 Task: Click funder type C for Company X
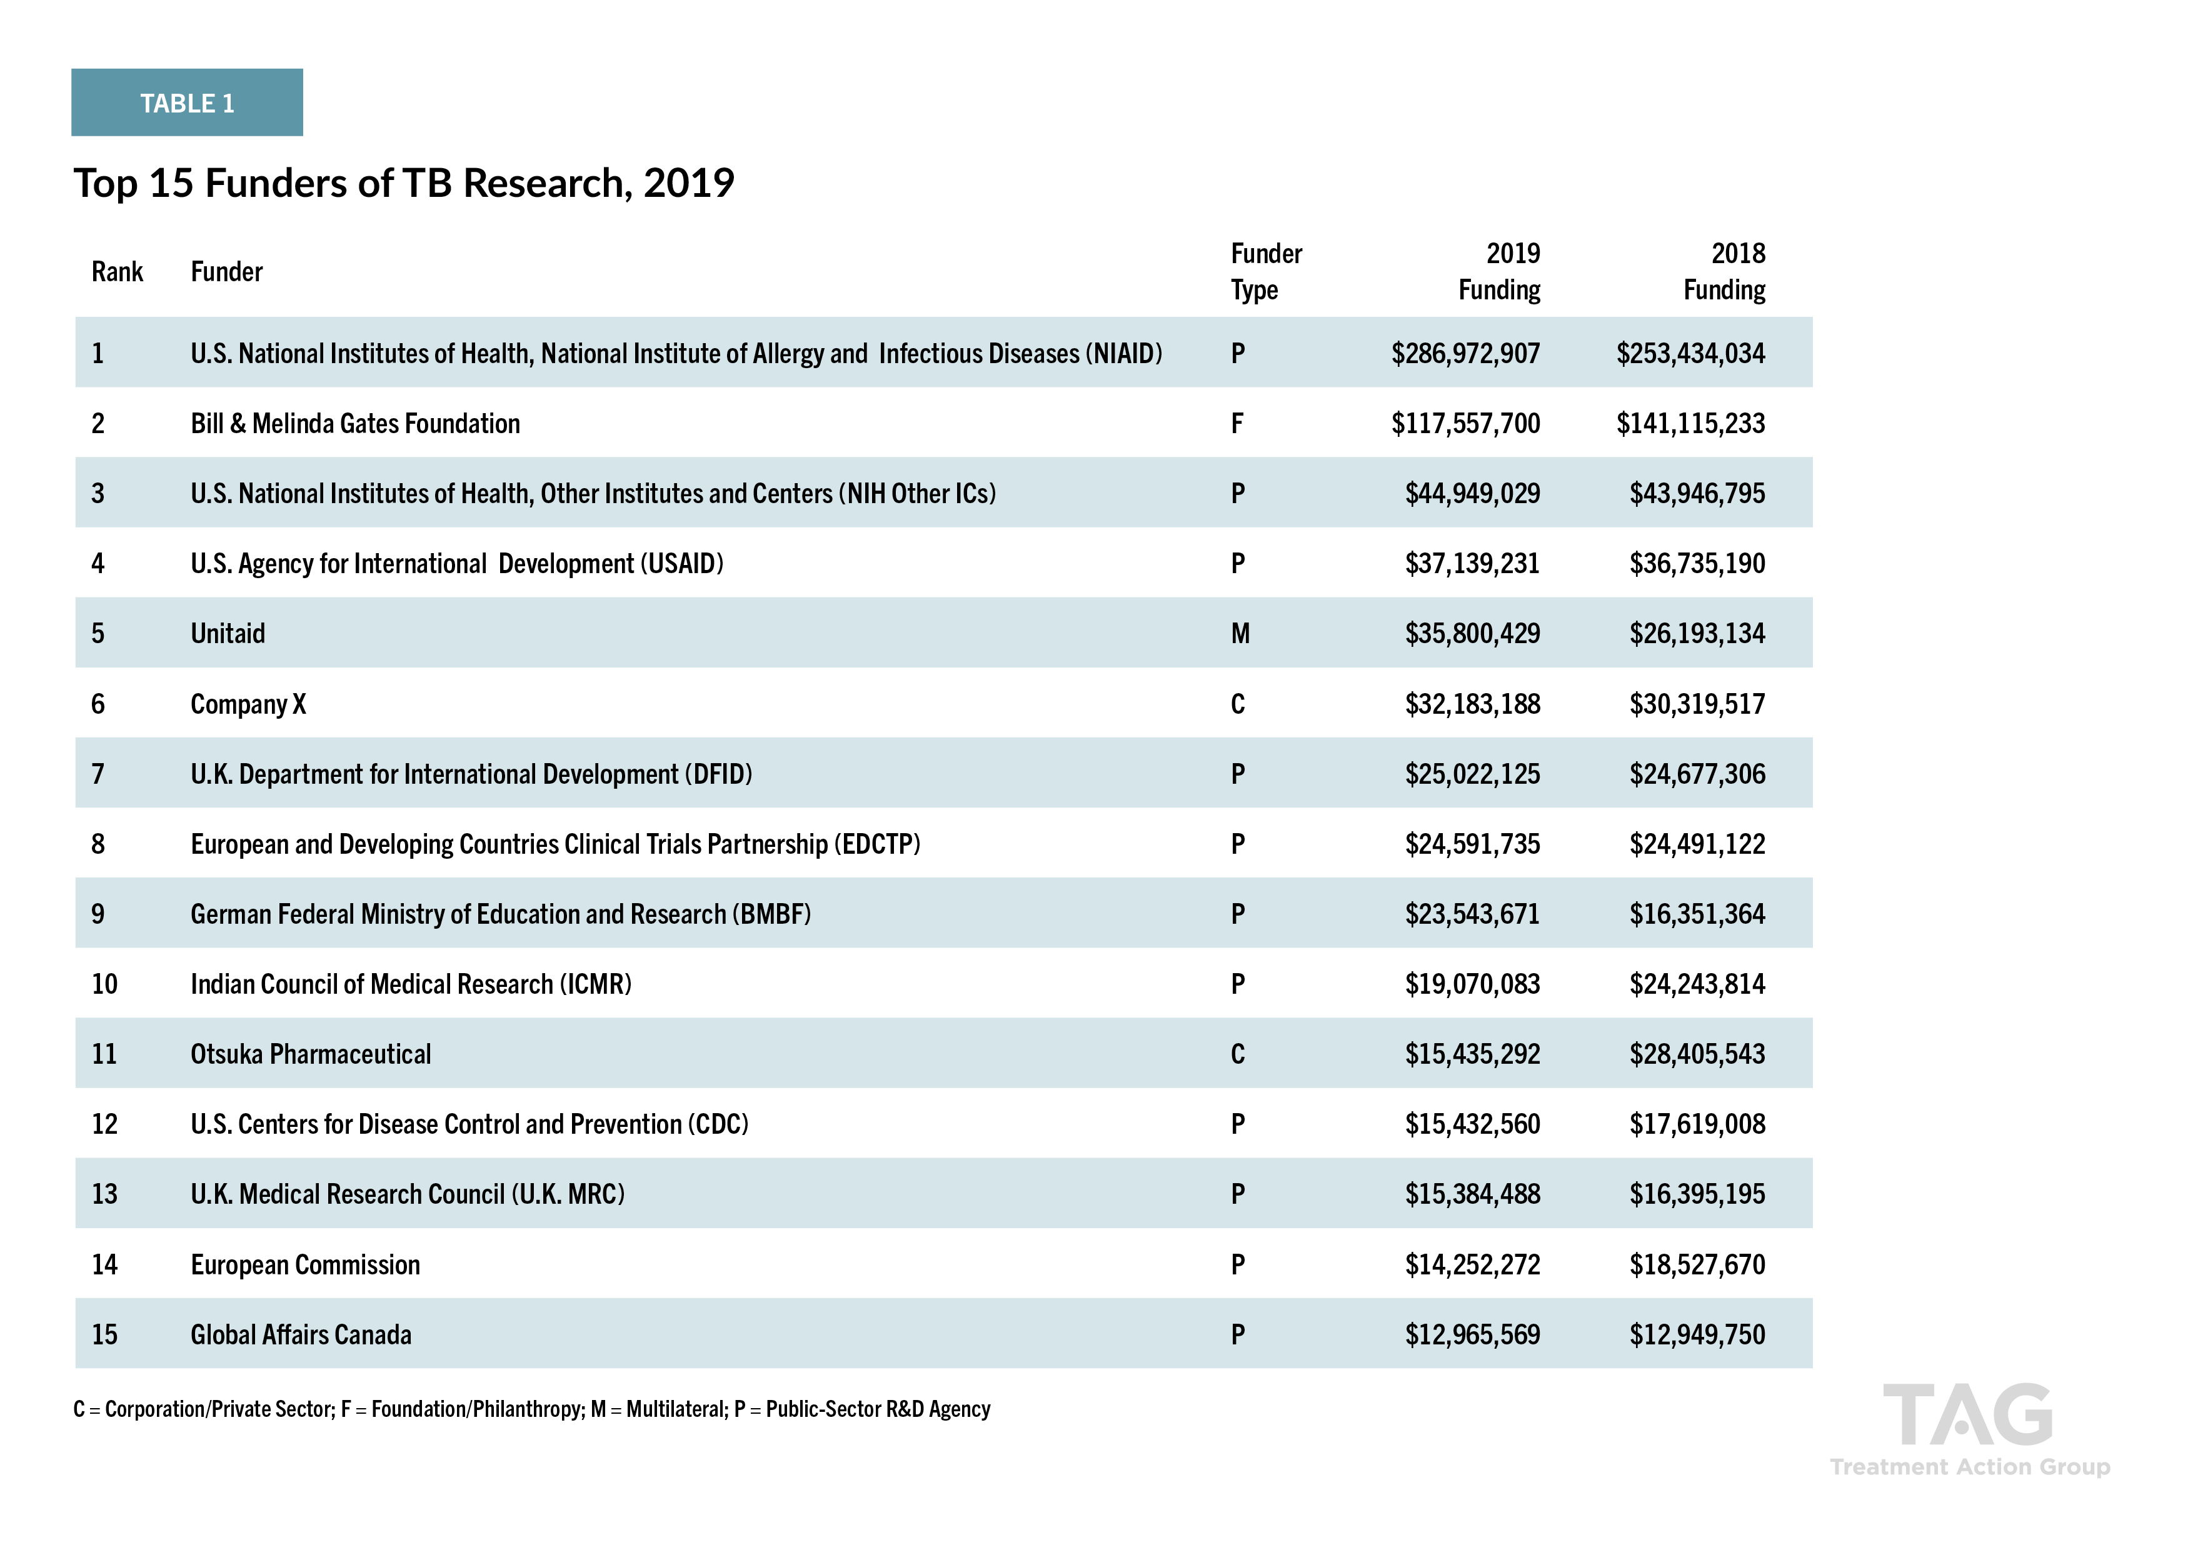click(1238, 705)
